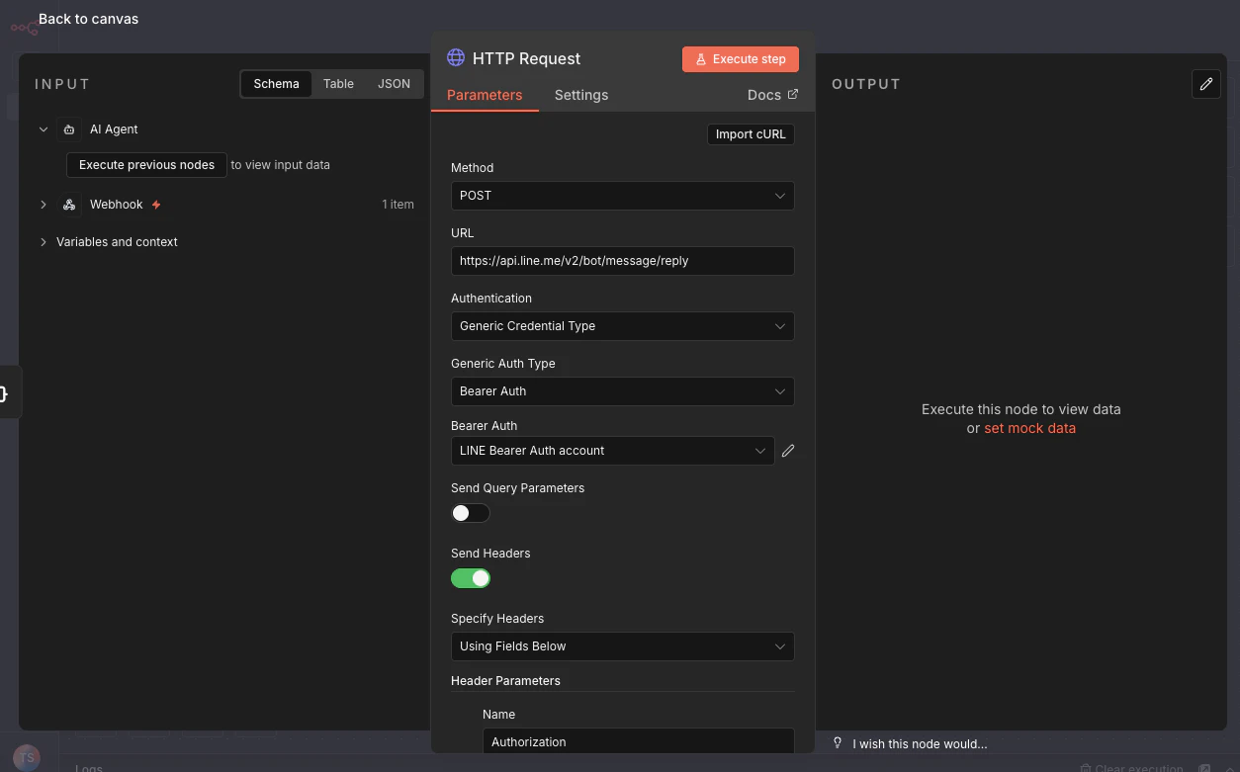Screen dimensions: 1240x772
Task: Expand the Webhook input section
Action: [x=44, y=205]
